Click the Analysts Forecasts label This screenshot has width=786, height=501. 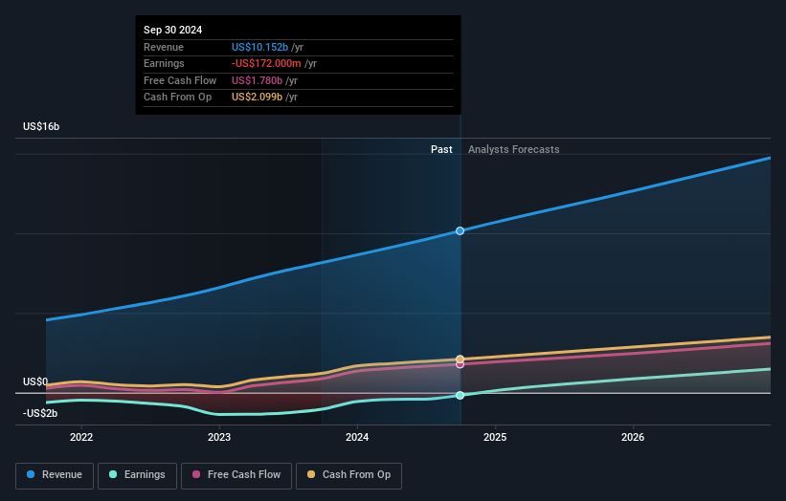click(514, 149)
